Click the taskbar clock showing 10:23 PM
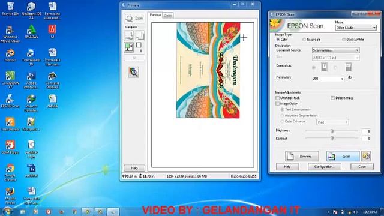This screenshot has width=384, height=216. (x=370, y=212)
